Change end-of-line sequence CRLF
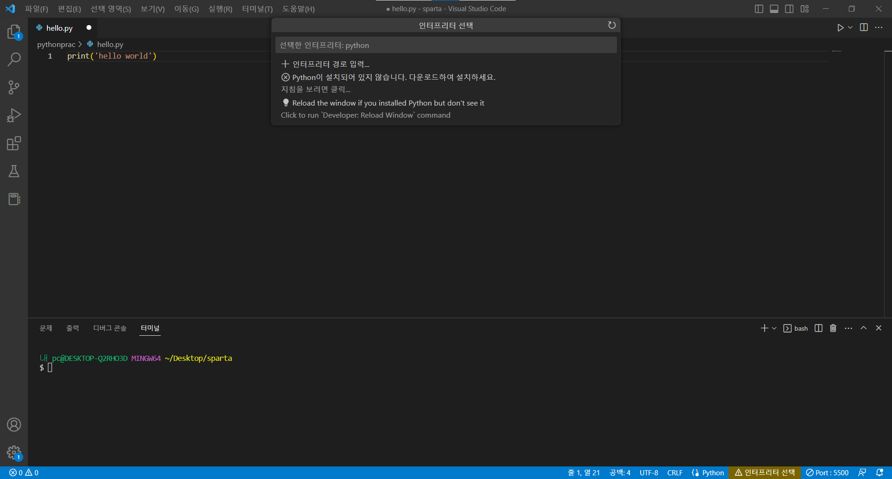This screenshot has height=479, width=892. click(675, 472)
